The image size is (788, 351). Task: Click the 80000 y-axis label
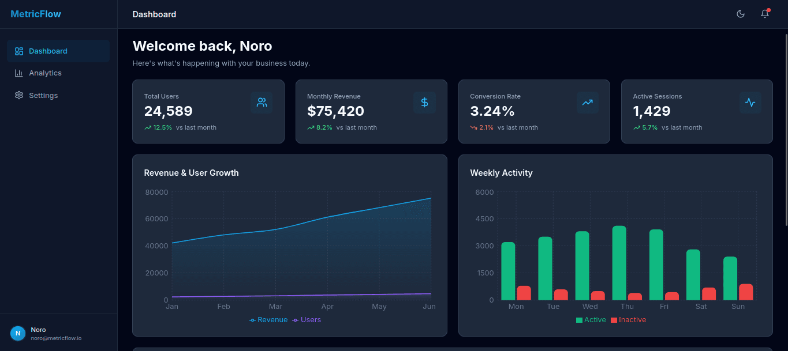tap(156, 193)
